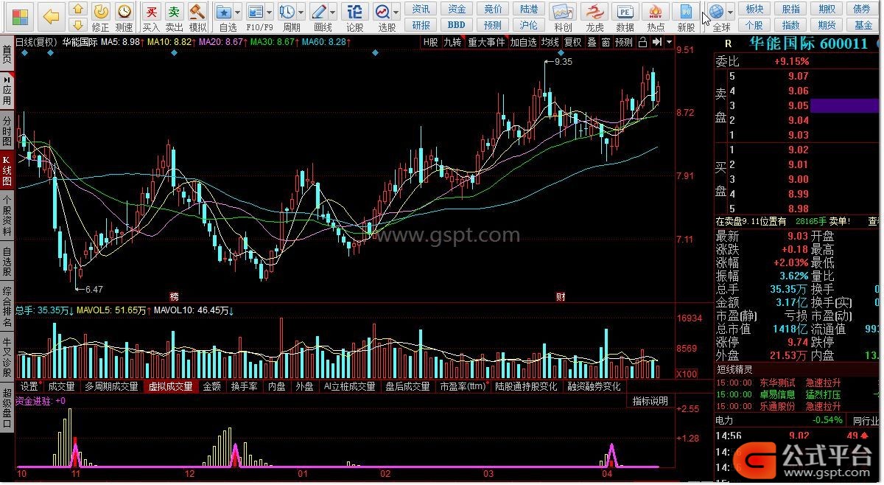This screenshot has height=485, width=884.
Task: Toggle the H股 chart option
Action: (430, 43)
